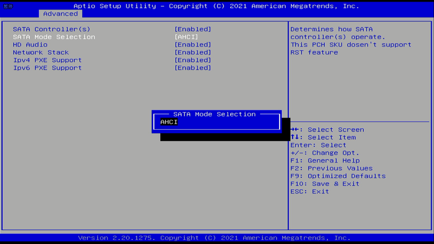Click the pause indicator in top-left corner

(x=8, y=7)
